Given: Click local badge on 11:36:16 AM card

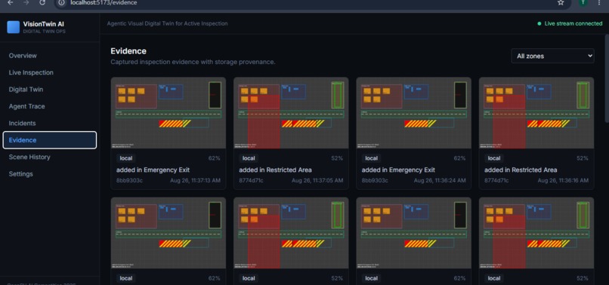Looking at the screenshot, I should (494, 158).
